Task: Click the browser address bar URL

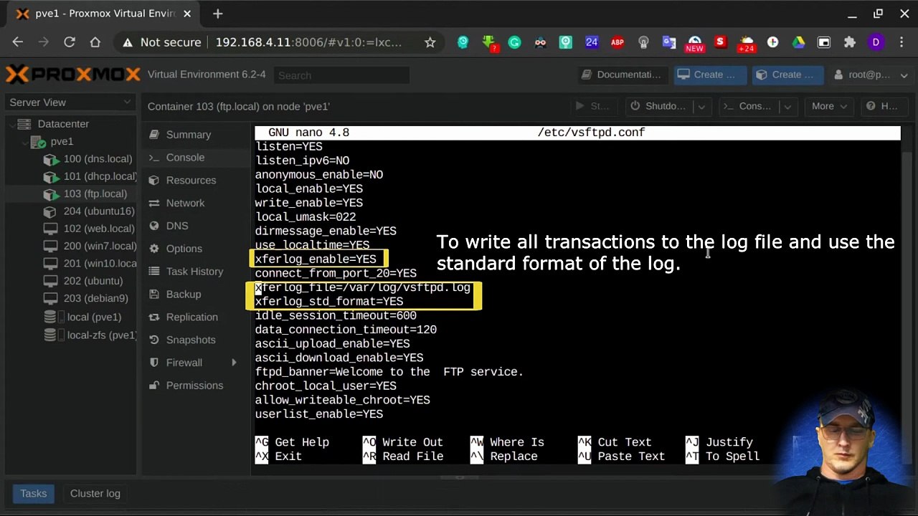Action: click(308, 42)
